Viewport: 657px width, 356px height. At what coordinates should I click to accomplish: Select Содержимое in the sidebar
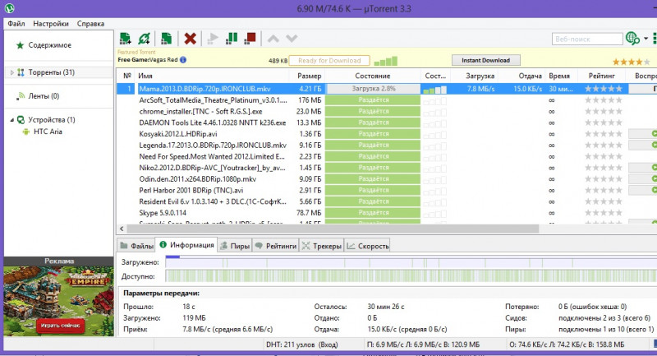tap(50, 45)
